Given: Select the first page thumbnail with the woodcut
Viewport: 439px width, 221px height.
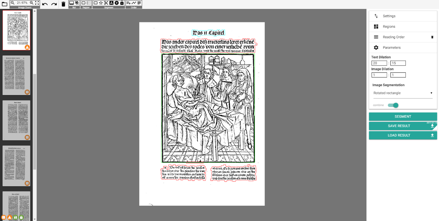Looking at the screenshot, I should pyautogui.click(x=16, y=30).
